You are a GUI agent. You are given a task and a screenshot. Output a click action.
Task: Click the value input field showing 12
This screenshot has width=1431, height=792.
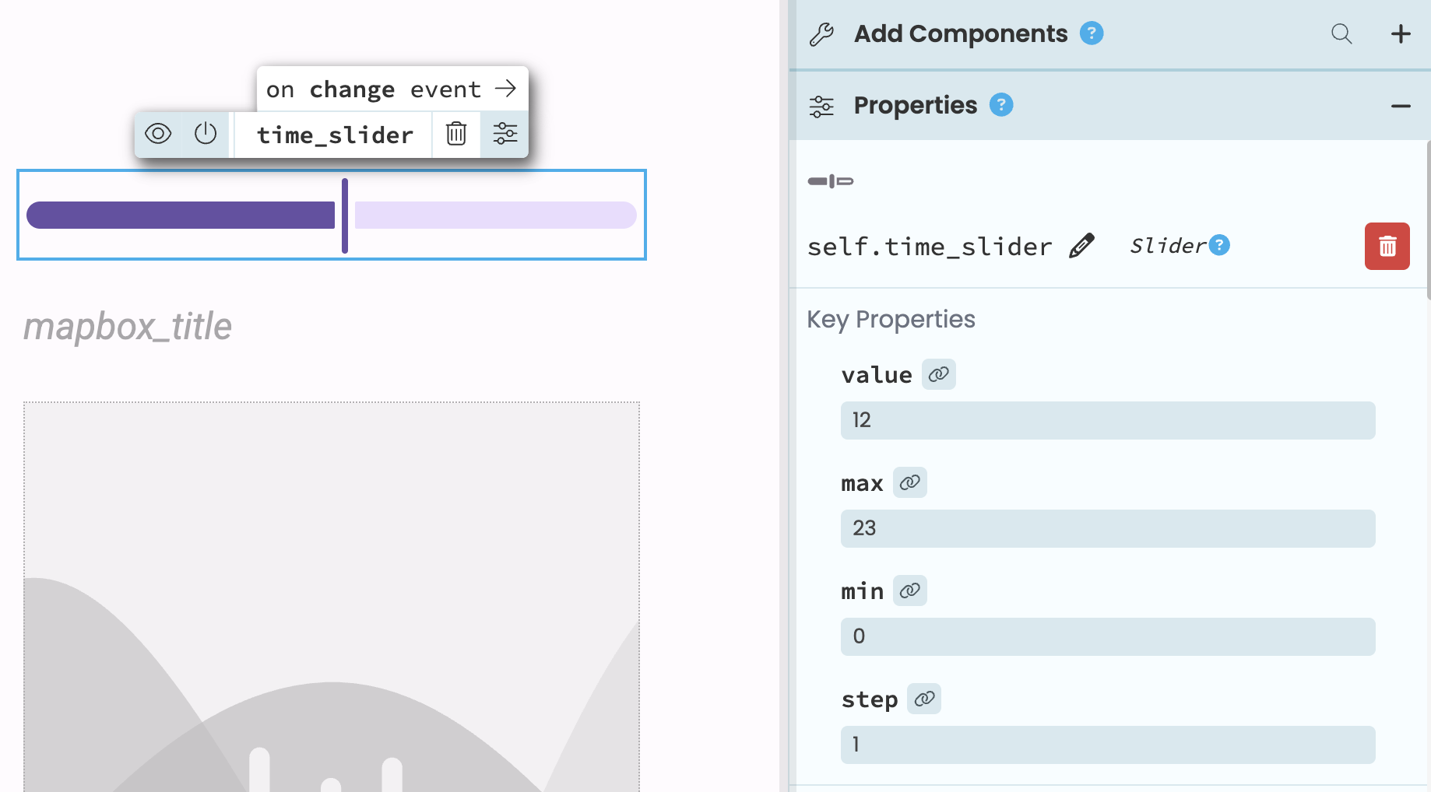[1107, 420]
